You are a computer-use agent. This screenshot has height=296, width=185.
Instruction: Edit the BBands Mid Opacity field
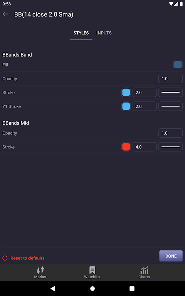[170, 133]
